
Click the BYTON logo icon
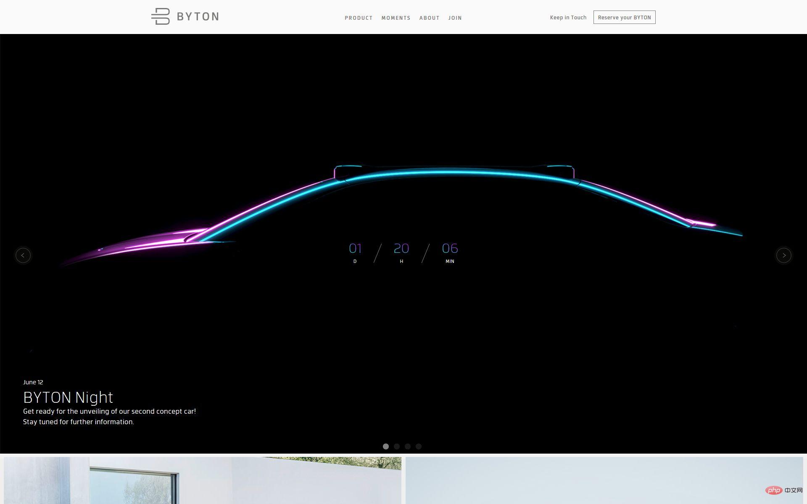coord(160,17)
